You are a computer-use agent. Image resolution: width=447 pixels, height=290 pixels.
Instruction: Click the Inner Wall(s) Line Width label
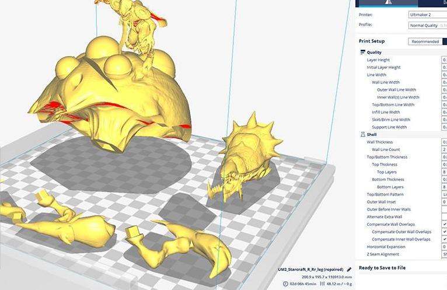[x=398, y=97]
